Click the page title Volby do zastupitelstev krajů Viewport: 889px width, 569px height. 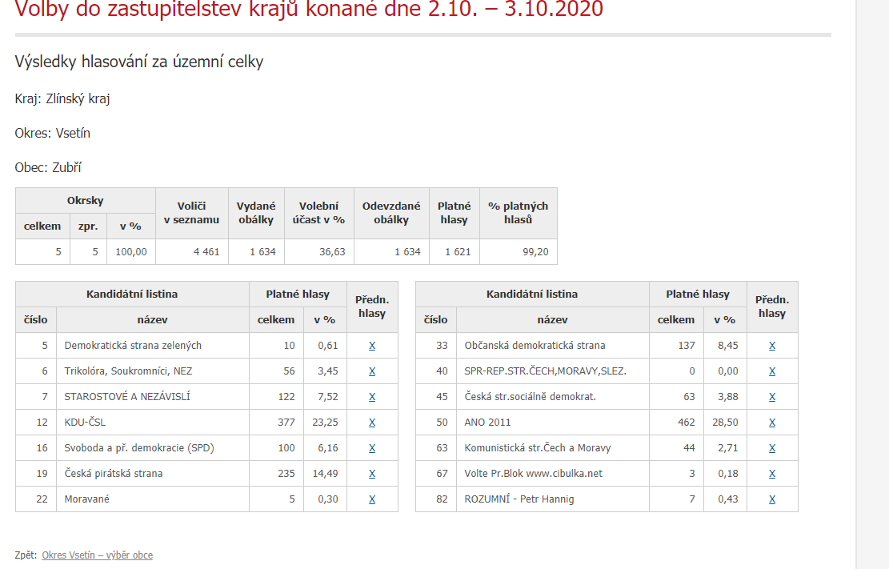tap(309, 9)
